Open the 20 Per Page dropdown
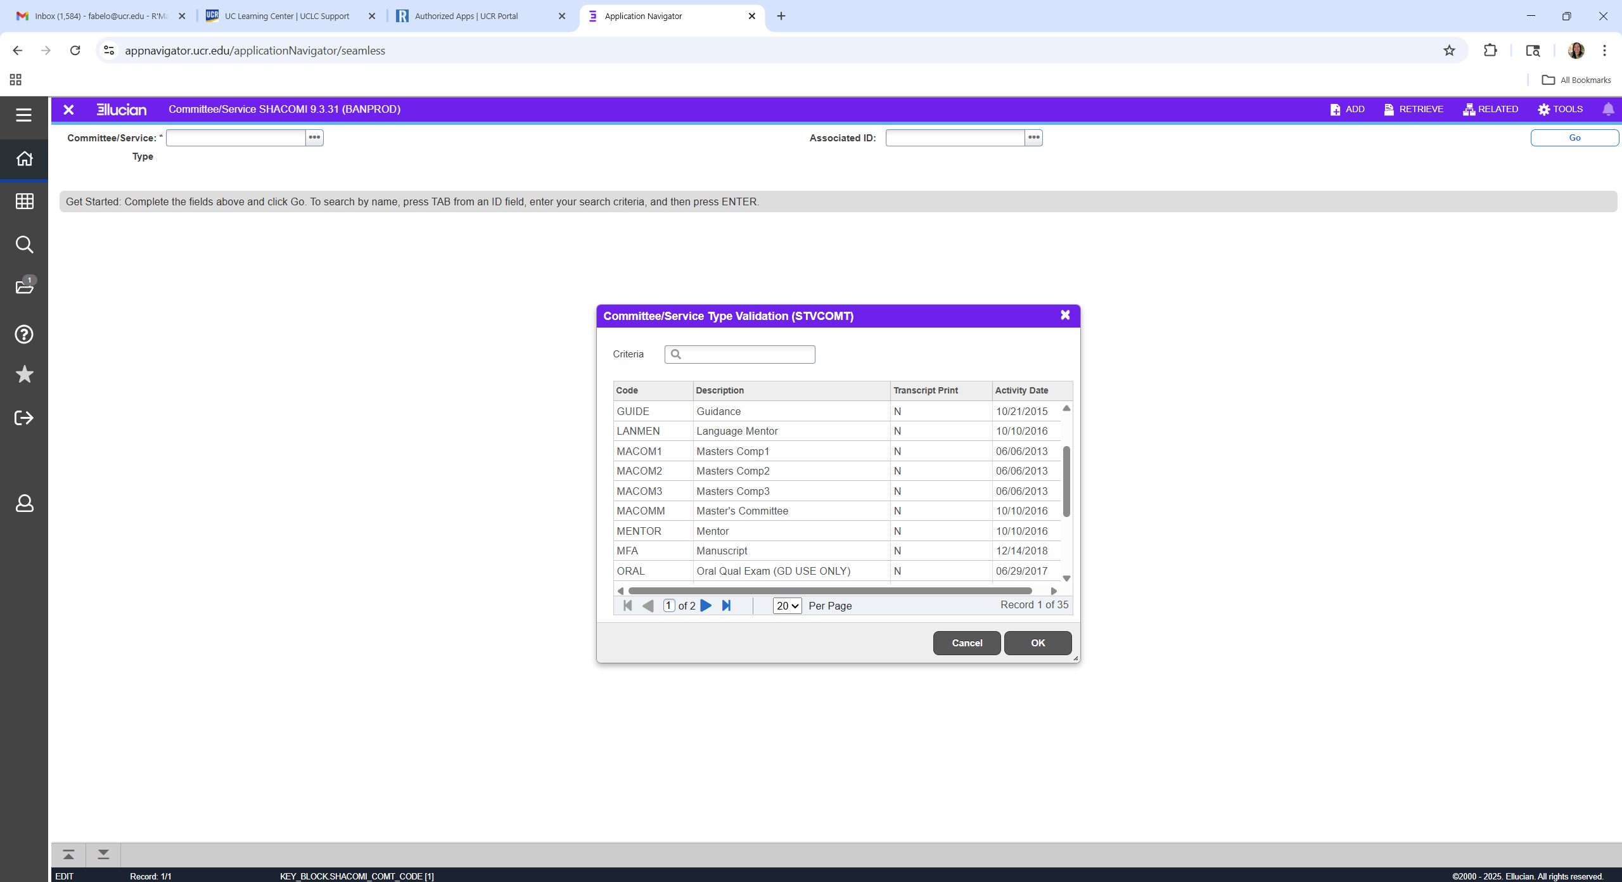 (787, 606)
